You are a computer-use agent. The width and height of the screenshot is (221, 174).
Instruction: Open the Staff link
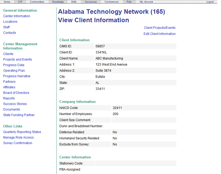pos(7,27)
